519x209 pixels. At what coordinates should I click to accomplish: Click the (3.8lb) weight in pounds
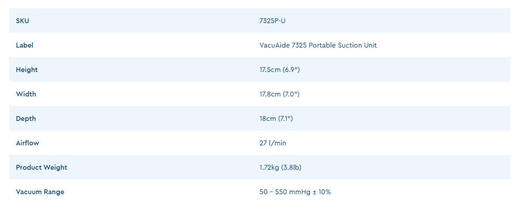[292, 167]
